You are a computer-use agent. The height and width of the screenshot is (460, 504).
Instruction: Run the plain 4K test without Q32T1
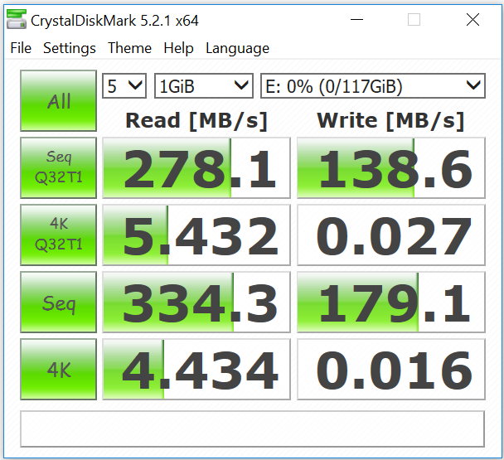(59, 370)
